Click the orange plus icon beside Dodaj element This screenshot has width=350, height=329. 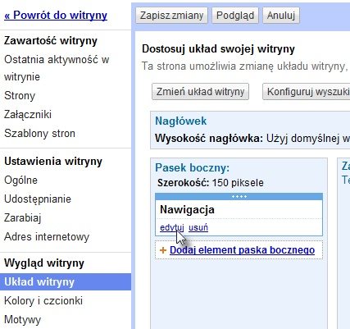coord(163,250)
